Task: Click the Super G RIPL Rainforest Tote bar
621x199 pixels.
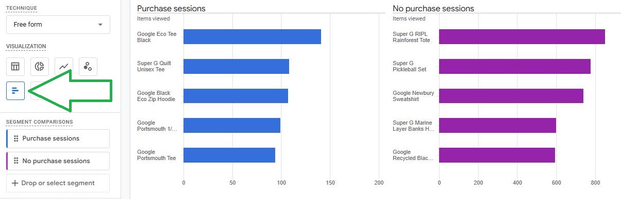Action: coord(522,37)
